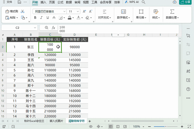Click the Format Painter (格式刷) icon
The width and height of the screenshot is (194, 129).
click(x=7, y=11)
